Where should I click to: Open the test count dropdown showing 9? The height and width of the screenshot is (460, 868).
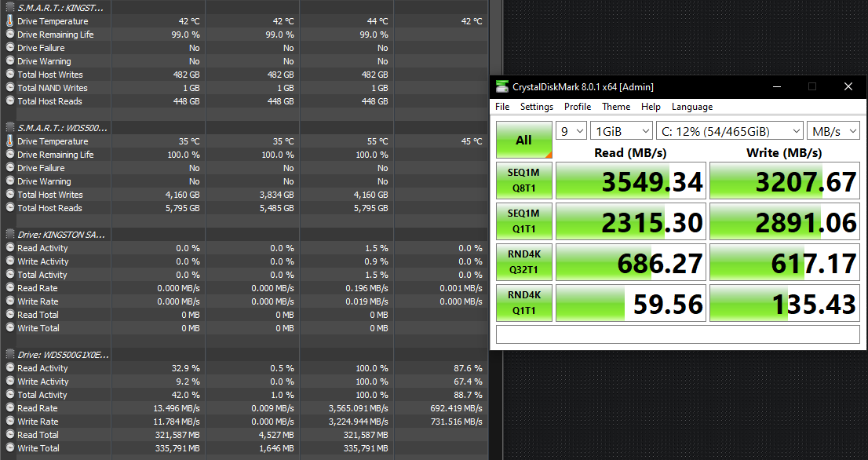(x=571, y=131)
